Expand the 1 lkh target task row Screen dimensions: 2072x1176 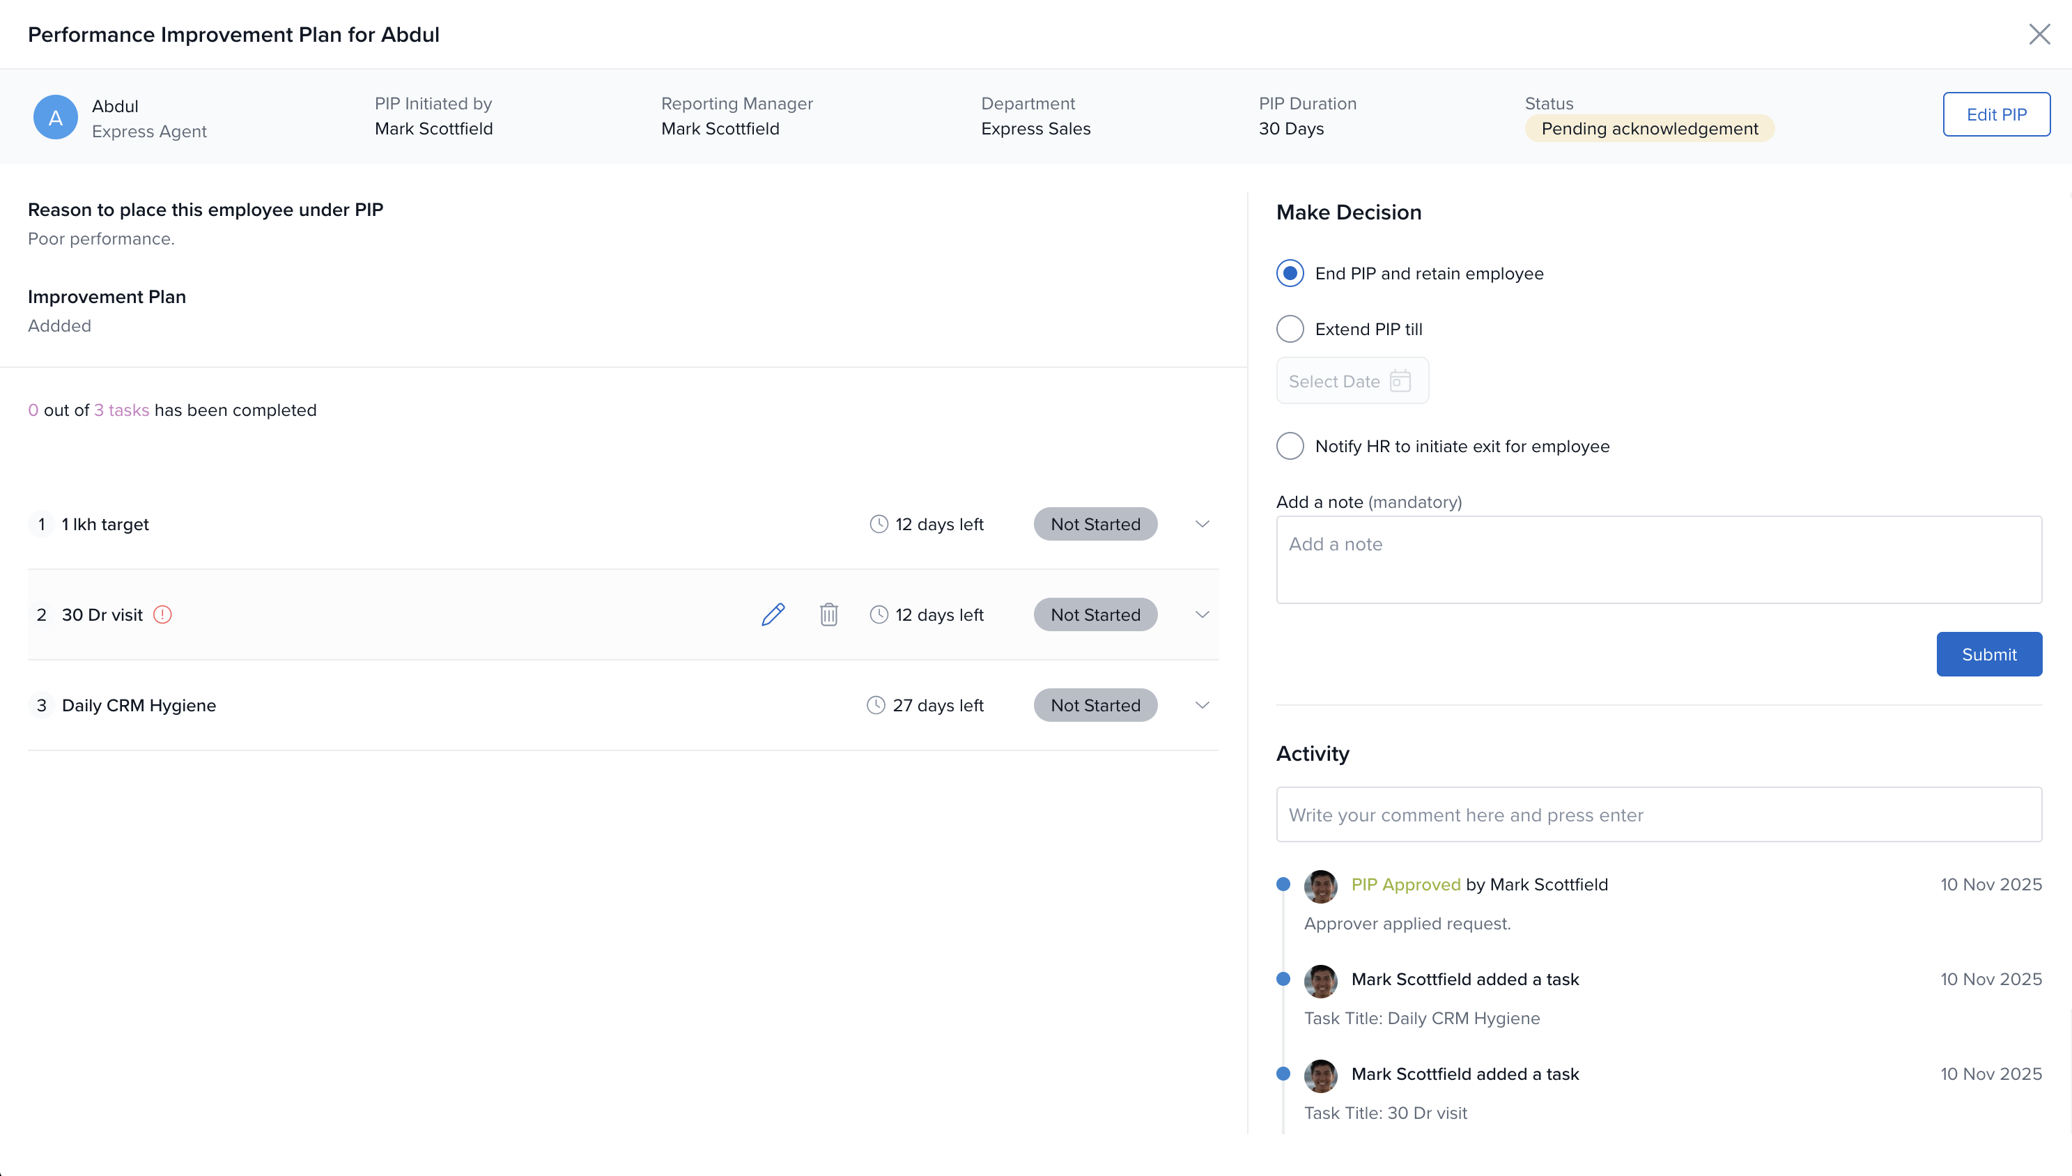pyautogui.click(x=1202, y=524)
